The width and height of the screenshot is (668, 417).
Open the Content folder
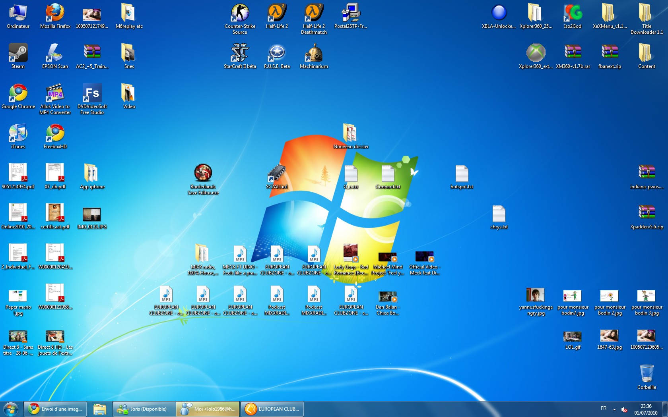pos(647,56)
